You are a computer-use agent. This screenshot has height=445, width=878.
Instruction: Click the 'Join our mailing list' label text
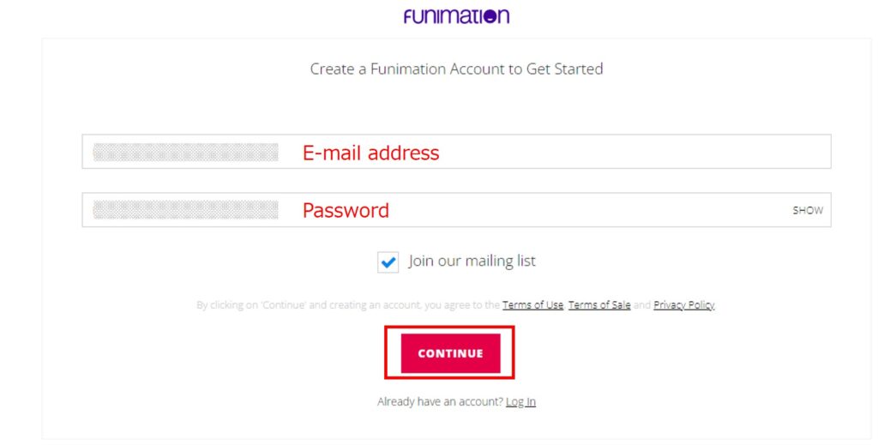472,262
